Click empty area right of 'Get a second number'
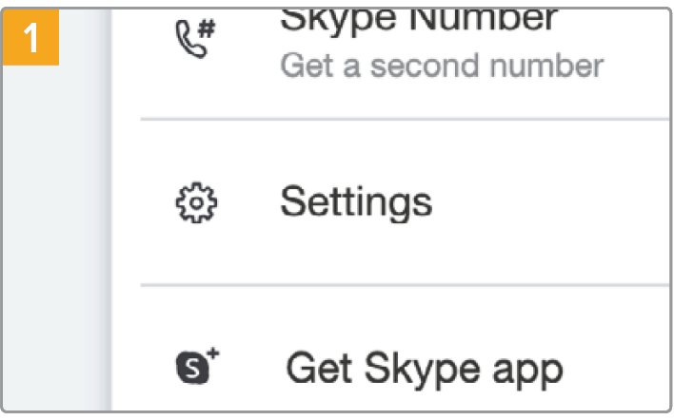The height and width of the screenshot is (420, 674). click(x=638, y=66)
